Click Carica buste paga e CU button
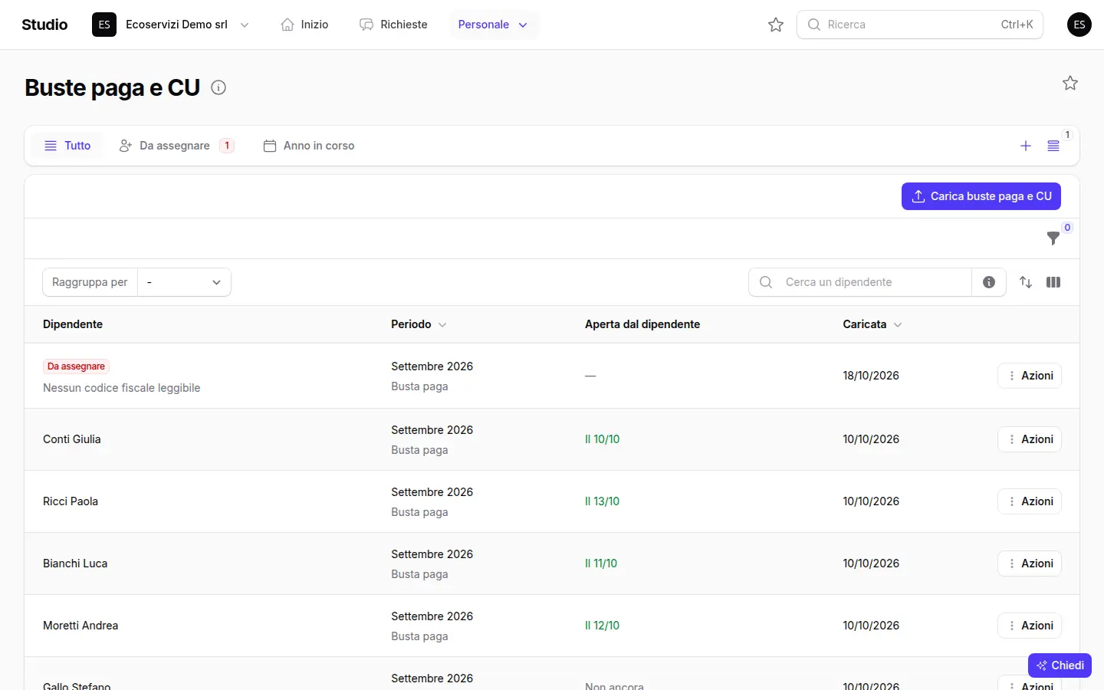Image resolution: width=1104 pixels, height=690 pixels. coord(981,196)
